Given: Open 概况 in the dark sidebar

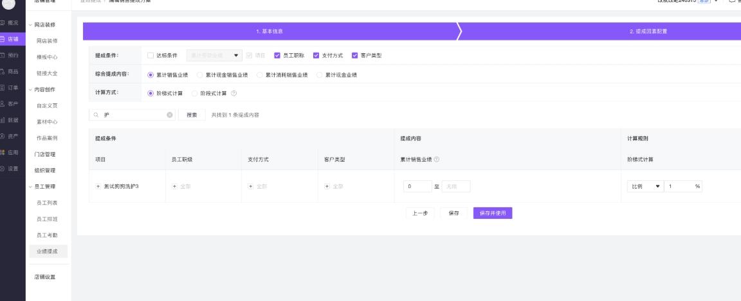Looking at the screenshot, I should [10, 22].
